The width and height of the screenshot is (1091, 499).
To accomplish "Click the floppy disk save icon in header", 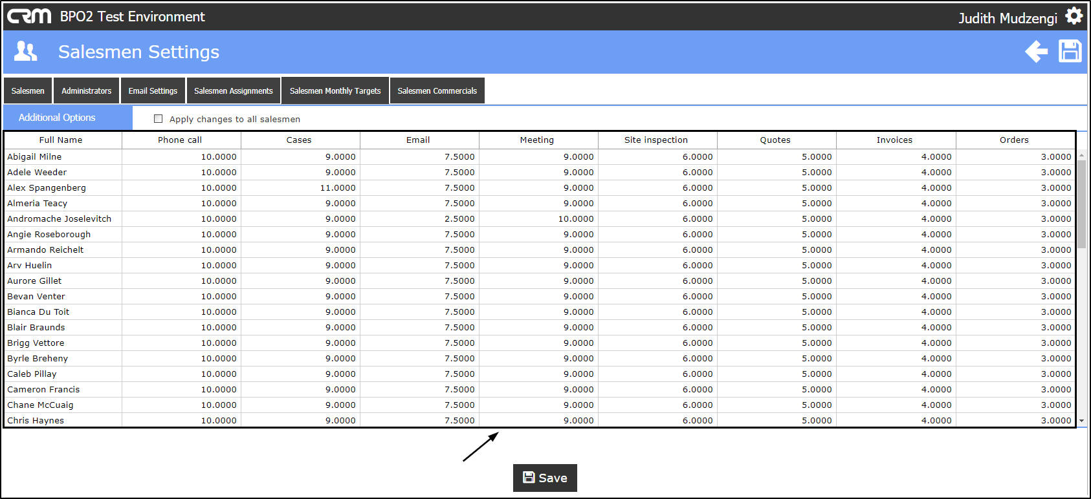I will [x=1070, y=52].
